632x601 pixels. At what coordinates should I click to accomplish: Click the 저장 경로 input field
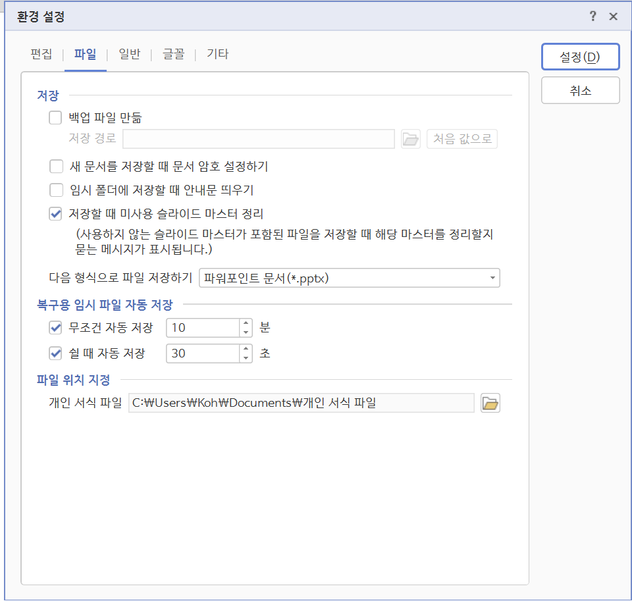(x=258, y=139)
